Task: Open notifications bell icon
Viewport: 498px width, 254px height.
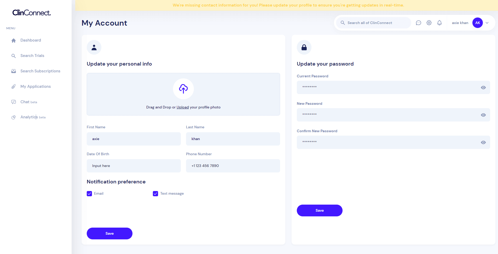Action: pos(439,23)
